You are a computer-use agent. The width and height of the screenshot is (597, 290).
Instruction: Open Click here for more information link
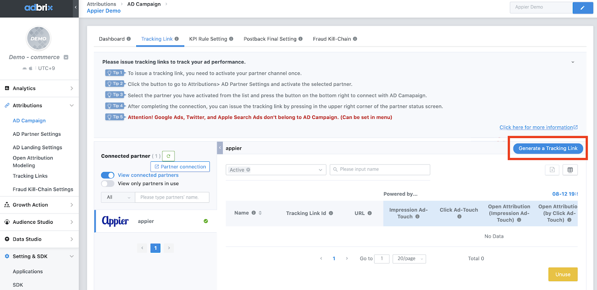(538, 127)
